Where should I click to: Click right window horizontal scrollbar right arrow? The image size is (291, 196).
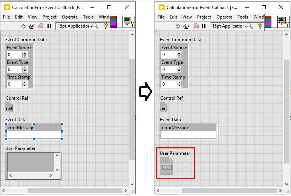tap(280, 191)
